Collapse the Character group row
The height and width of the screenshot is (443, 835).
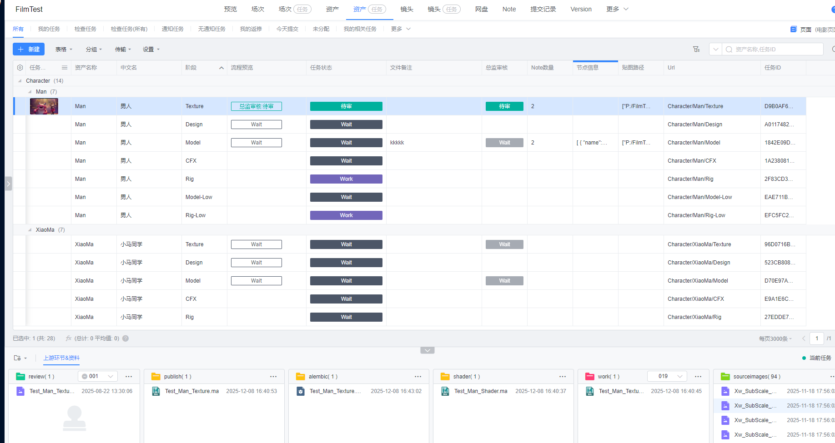tap(20, 81)
